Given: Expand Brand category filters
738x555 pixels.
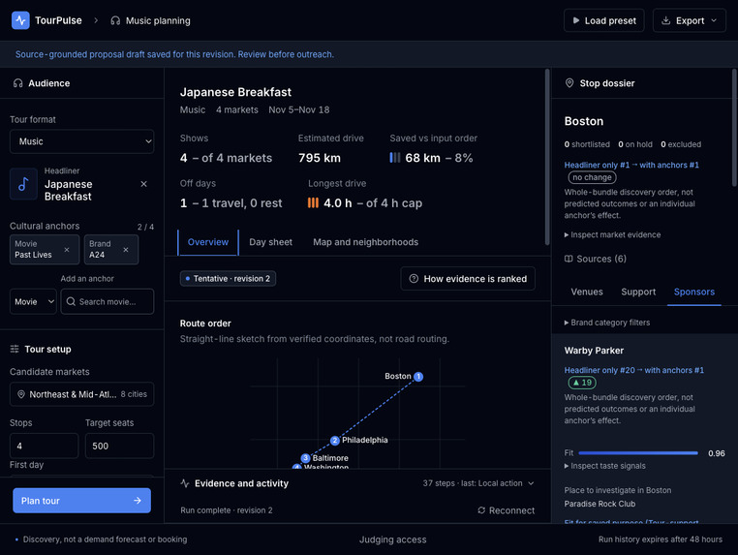Looking at the screenshot, I should (x=607, y=323).
